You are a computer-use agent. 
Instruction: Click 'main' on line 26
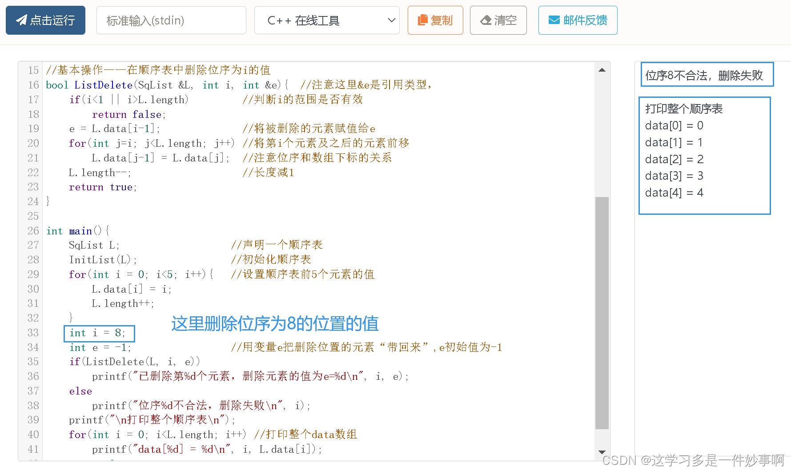coord(80,231)
